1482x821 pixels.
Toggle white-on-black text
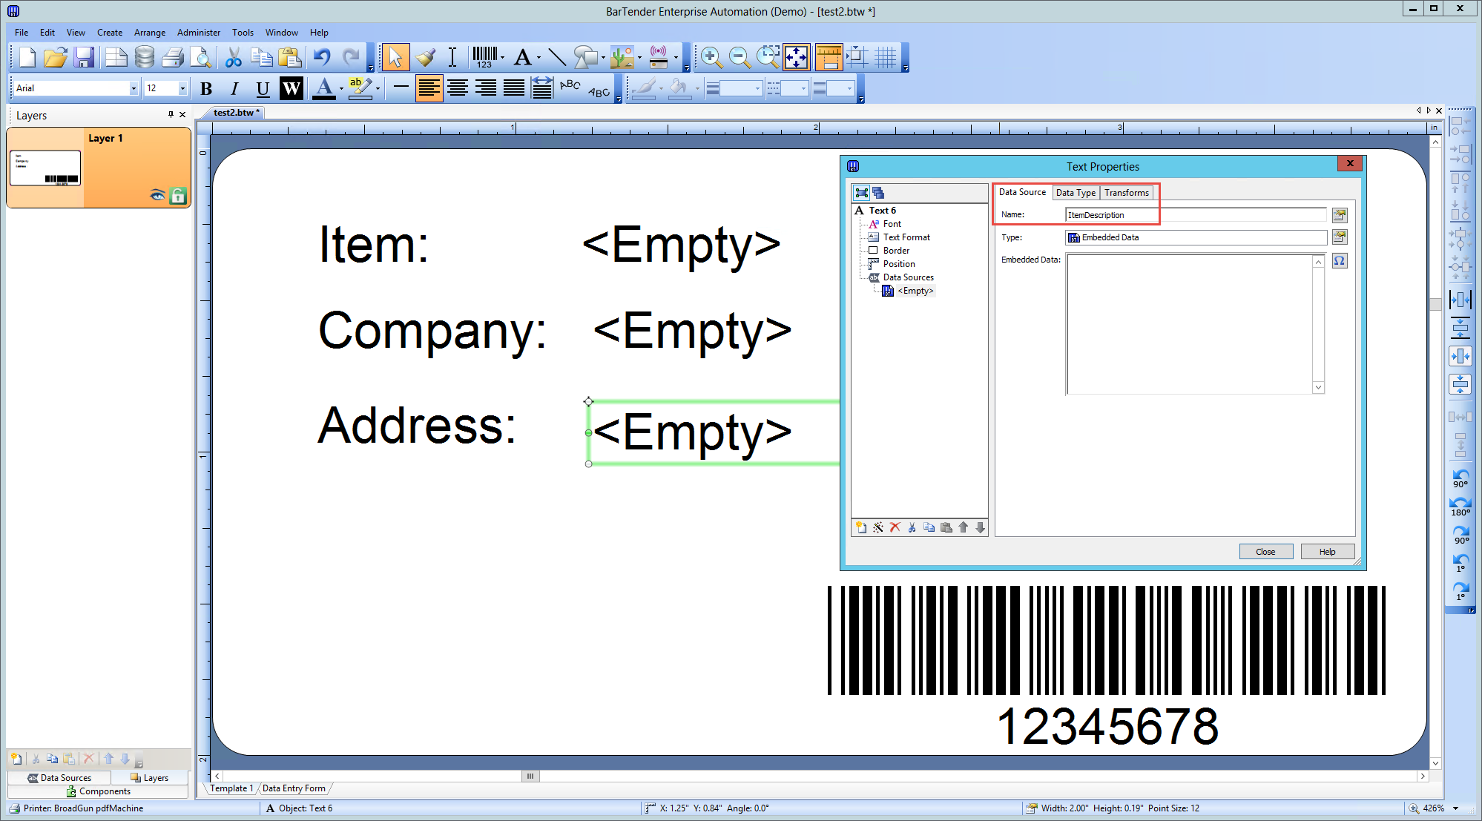pos(292,89)
